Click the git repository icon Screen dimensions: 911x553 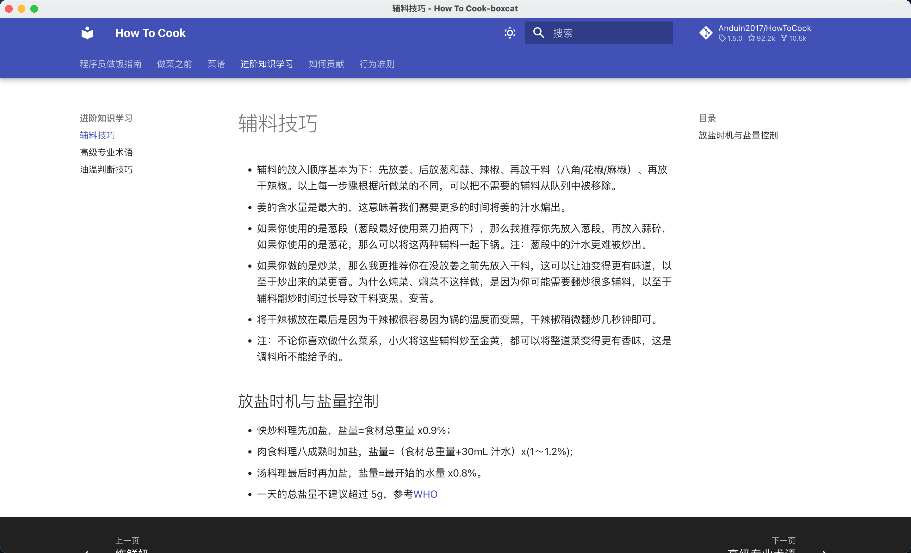pos(706,33)
